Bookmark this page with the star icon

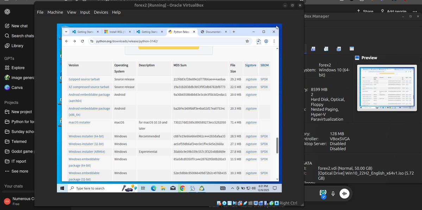pyautogui.click(x=247, y=41)
